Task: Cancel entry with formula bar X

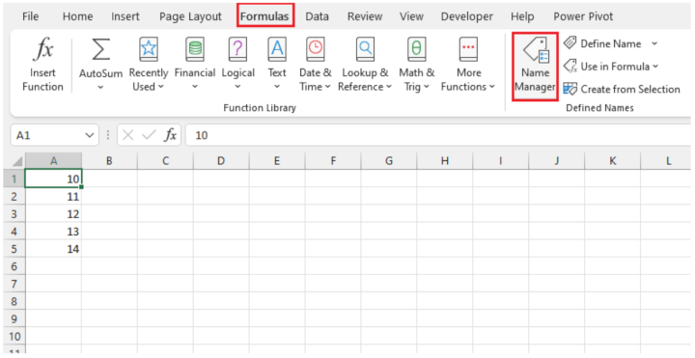Action: pyautogui.click(x=128, y=135)
